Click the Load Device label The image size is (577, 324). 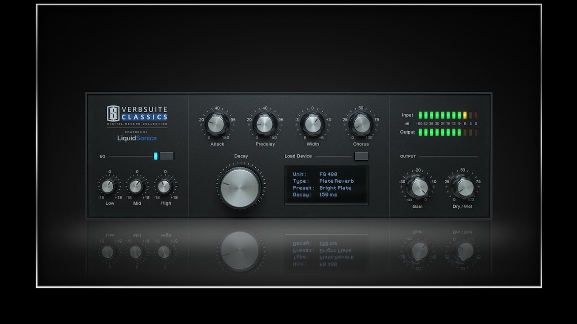click(x=298, y=156)
